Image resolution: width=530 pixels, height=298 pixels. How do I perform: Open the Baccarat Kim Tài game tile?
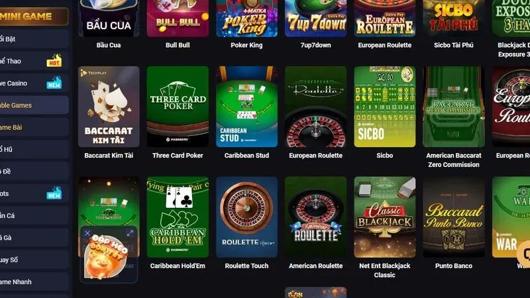tap(109, 107)
